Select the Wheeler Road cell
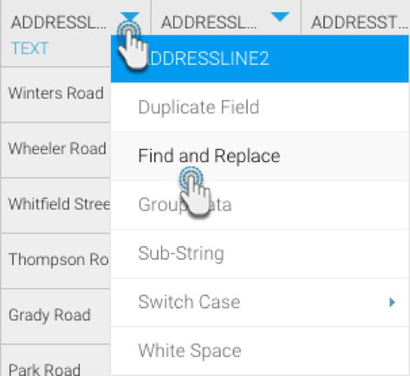 point(55,150)
